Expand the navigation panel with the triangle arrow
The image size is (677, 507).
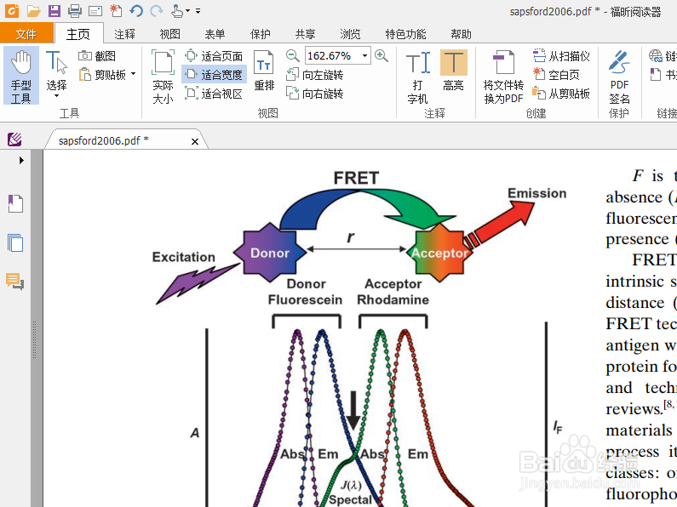click(21, 161)
